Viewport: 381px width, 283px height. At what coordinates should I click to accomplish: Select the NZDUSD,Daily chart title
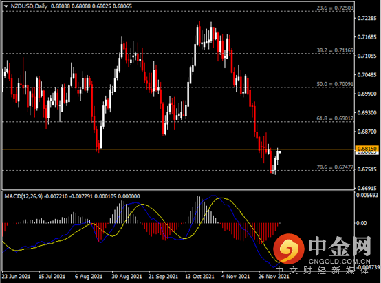(29, 6)
